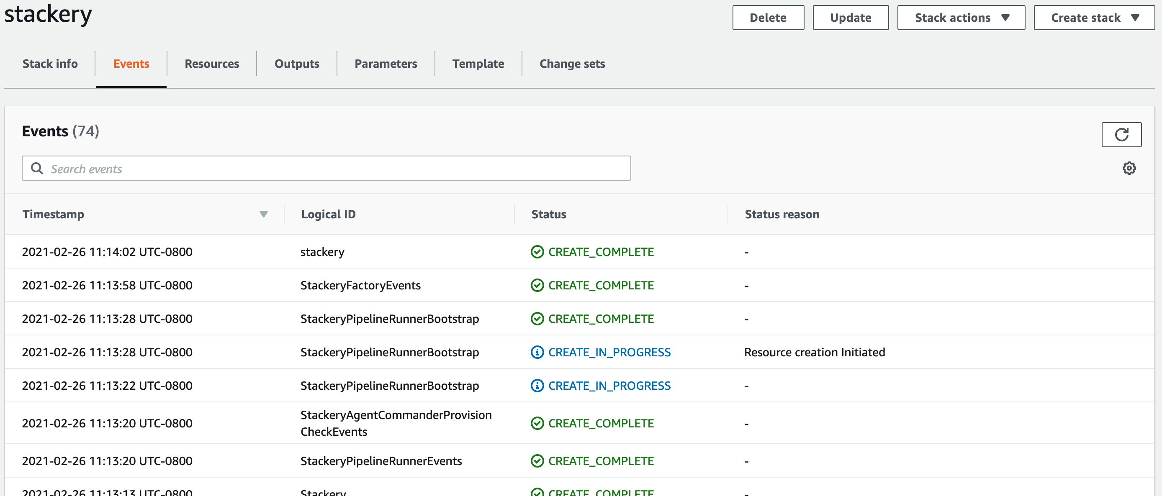The width and height of the screenshot is (1162, 496).
Task: Go to the Outputs tab
Action: point(297,64)
